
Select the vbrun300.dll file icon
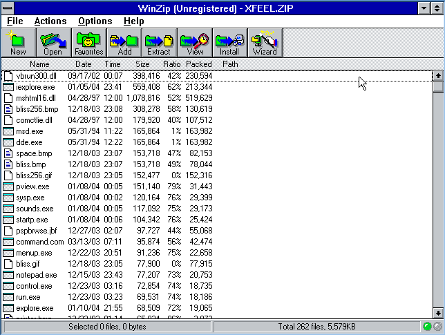pyautogui.click(x=8, y=76)
